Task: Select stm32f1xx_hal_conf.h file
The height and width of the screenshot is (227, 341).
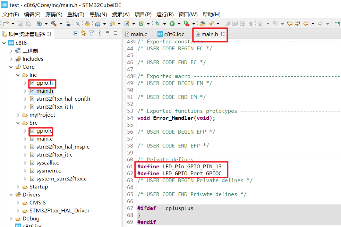Action: coord(63,99)
